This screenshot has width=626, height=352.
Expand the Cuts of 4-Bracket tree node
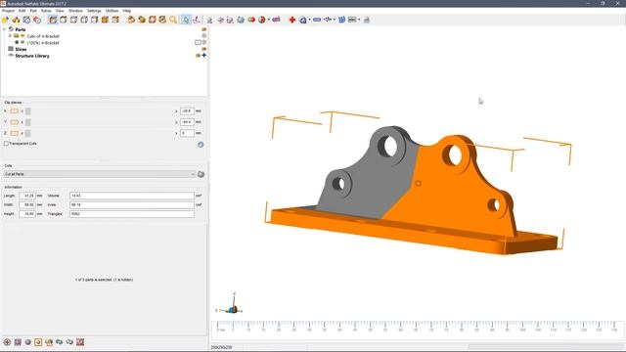[11, 36]
